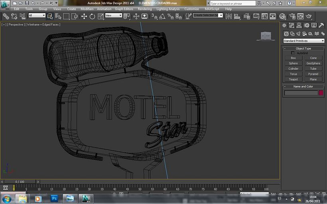Activate the Select and Rotate tool

click(92, 16)
